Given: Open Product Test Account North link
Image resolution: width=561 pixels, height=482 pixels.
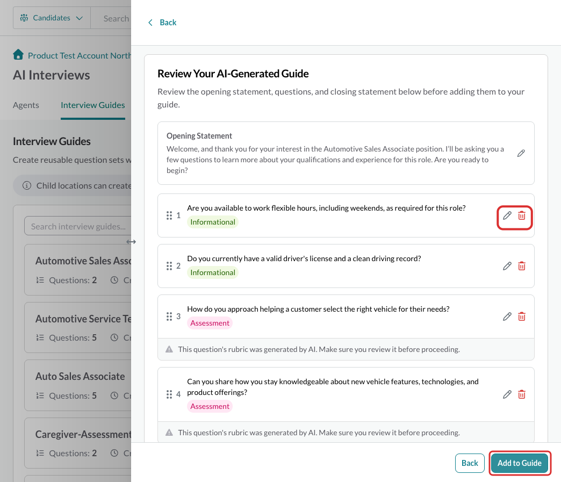Looking at the screenshot, I should click(x=80, y=55).
